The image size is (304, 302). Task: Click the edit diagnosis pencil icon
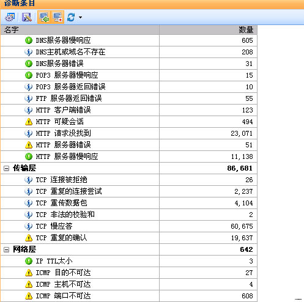tap(27, 17)
